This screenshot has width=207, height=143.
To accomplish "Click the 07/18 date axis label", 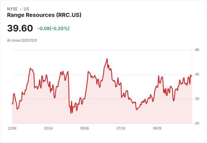I will tap(121, 128).
